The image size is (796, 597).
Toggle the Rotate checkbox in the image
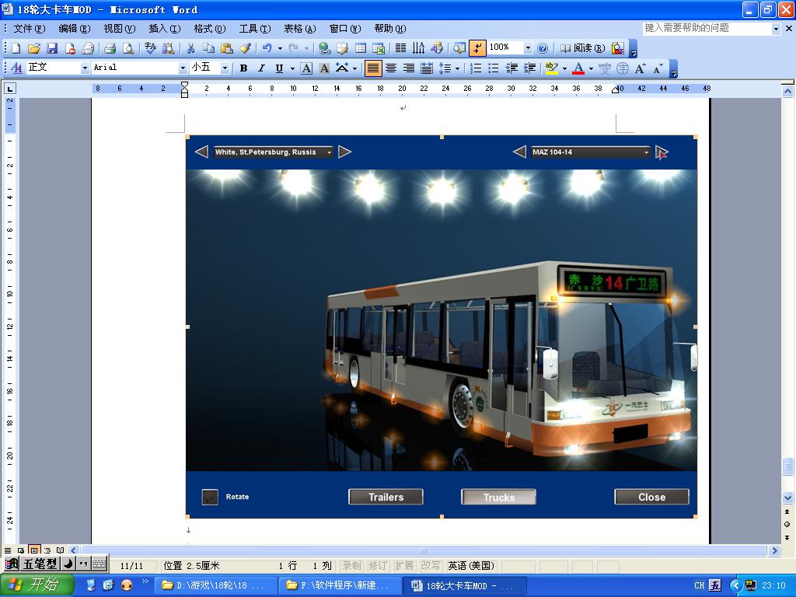pyautogui.click(x=210, y=497)
